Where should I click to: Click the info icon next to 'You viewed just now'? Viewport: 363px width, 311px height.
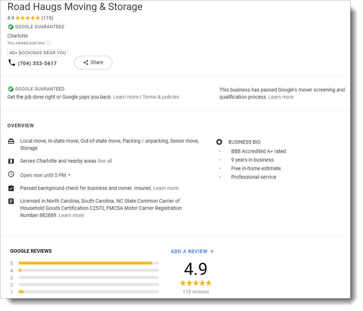click(x=48, y=43)
